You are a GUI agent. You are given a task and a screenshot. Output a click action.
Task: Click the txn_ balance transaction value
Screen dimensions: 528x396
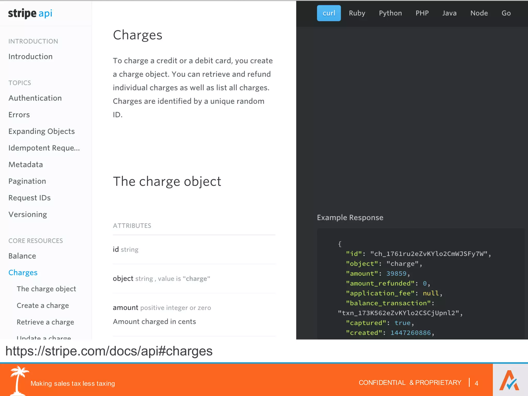400,313
